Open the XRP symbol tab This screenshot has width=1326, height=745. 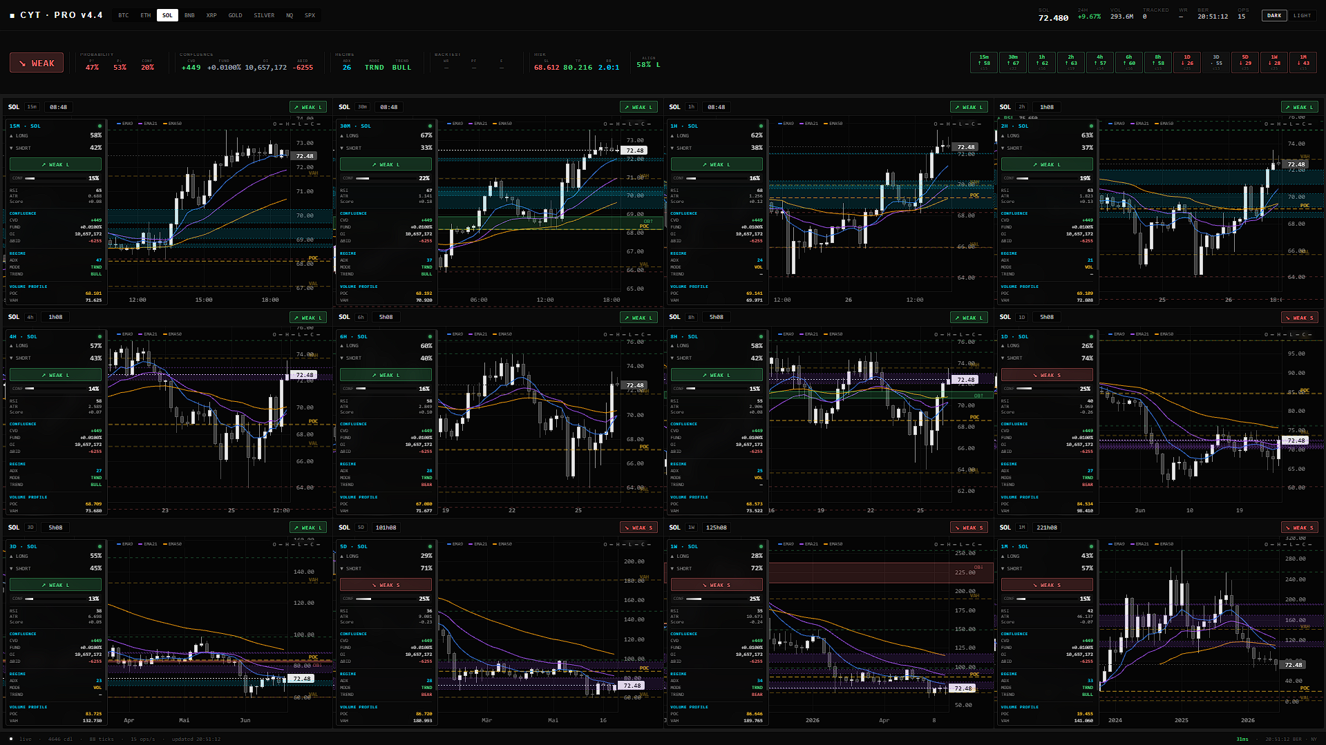(211, 15)
